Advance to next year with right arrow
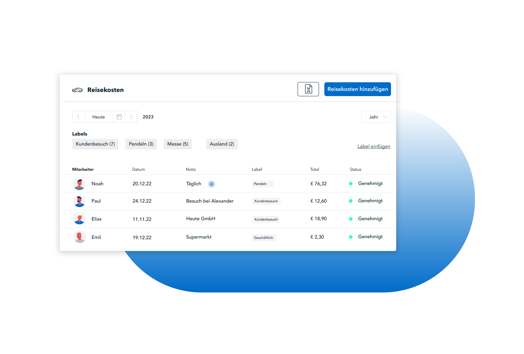Image resolution: width=524 pixels, height=354 pixels. pyautogui.click(x=131, y=117)
